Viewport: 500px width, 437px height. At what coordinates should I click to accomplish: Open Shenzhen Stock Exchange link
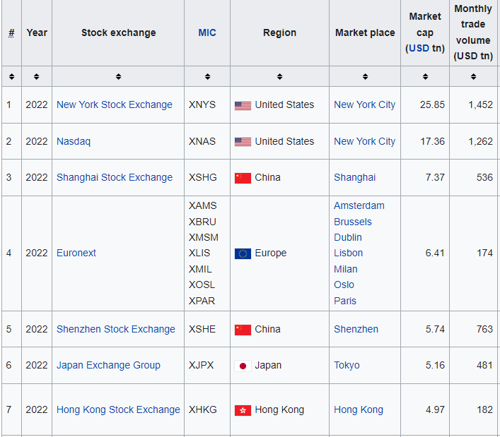tap(116, 329)
